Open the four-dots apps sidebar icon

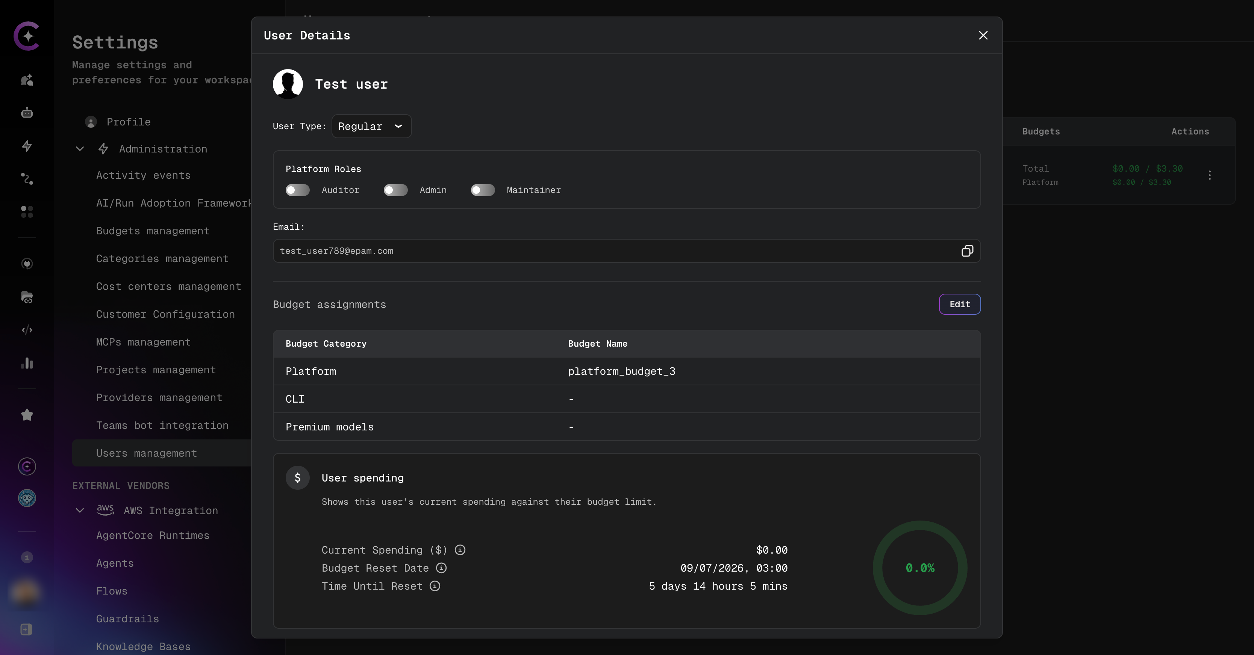coord(27,211)
